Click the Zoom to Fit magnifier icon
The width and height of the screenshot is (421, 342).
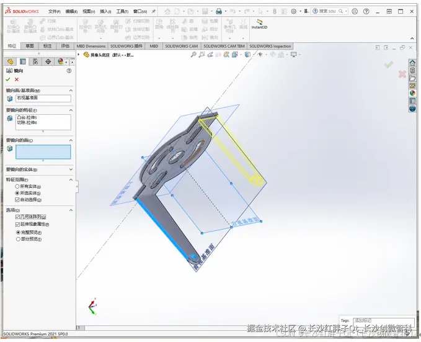[193, 55]
